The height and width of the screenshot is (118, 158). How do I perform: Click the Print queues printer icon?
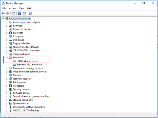pos(10,82)
